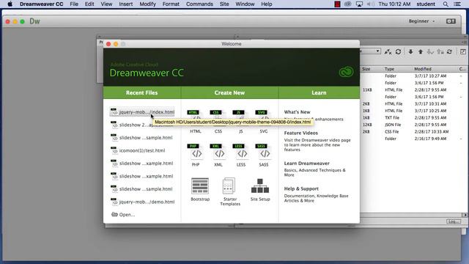Click the Log button in Files panel
Screen dimensions: 469x264
click(454, 221)
